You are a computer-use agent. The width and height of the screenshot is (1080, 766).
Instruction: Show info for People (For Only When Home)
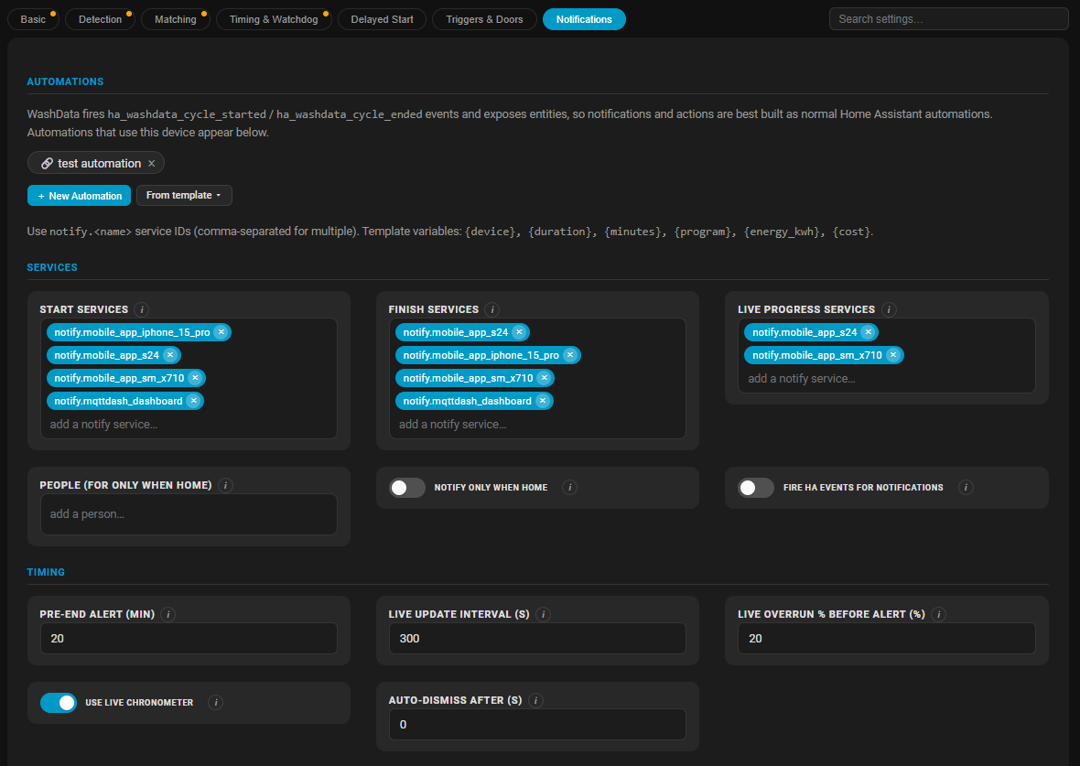225,485
